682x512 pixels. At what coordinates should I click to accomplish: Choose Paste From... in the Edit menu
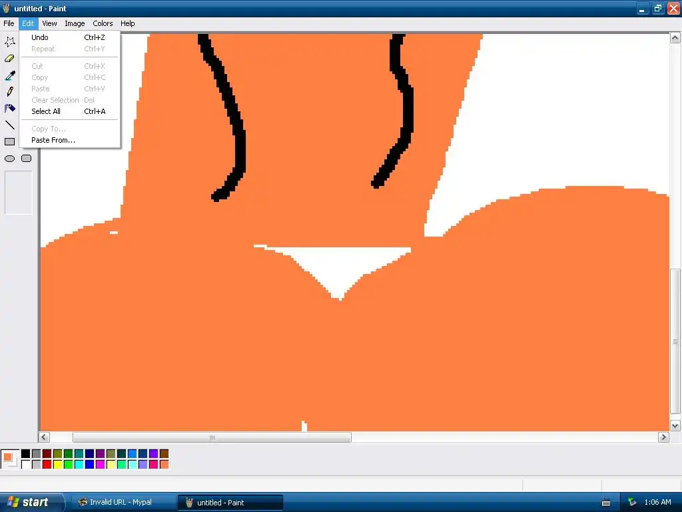coord(69,140)
